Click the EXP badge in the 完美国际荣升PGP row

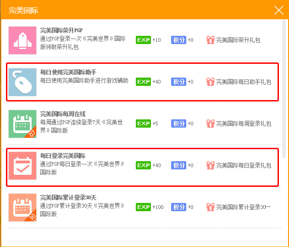143,40
